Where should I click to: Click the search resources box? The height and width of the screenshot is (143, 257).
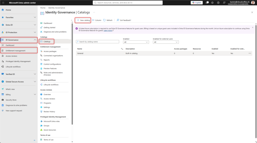tap(128, 2)
